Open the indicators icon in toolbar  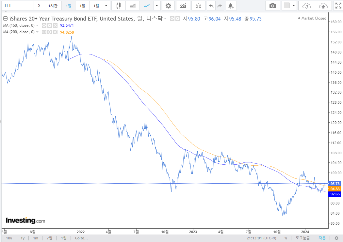click(x=183, y=6)
